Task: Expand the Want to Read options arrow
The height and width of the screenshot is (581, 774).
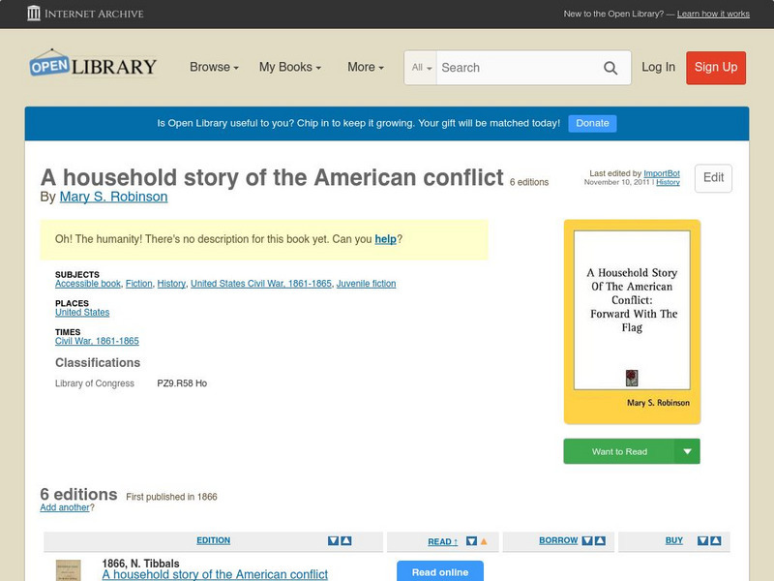Action: coord(686,451)
